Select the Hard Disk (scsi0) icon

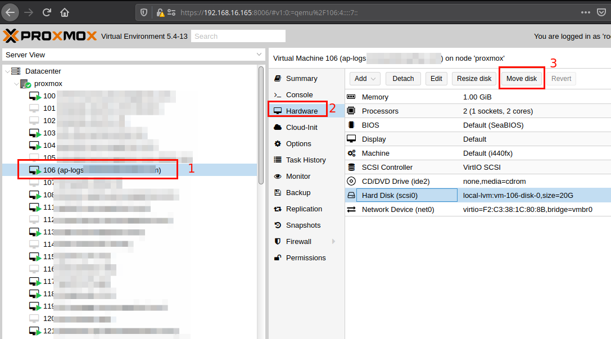click(353, 195)
